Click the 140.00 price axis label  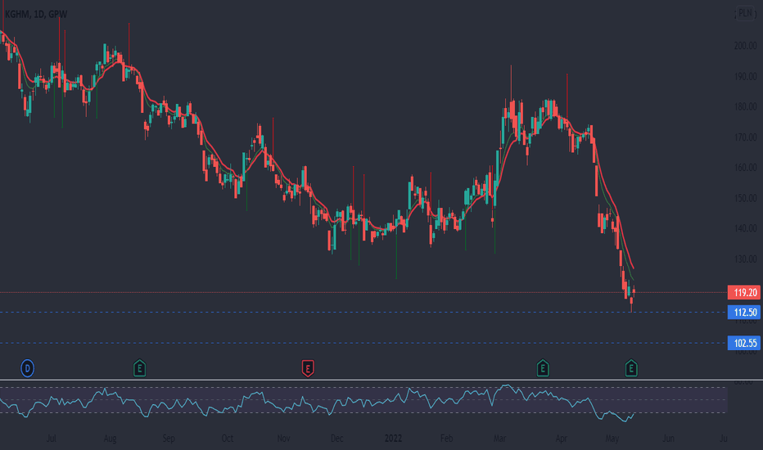pyautogui.click(x=745, y=228)
